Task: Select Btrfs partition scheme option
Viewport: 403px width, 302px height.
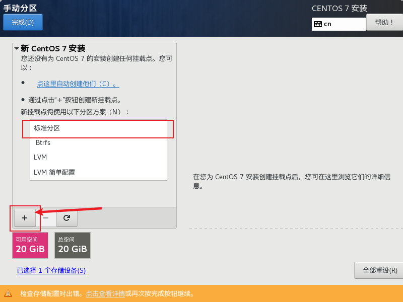Action: tap(98, 143)
